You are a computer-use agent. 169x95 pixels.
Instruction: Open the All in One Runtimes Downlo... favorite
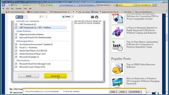pyautogui.click(x=16, y=12)
